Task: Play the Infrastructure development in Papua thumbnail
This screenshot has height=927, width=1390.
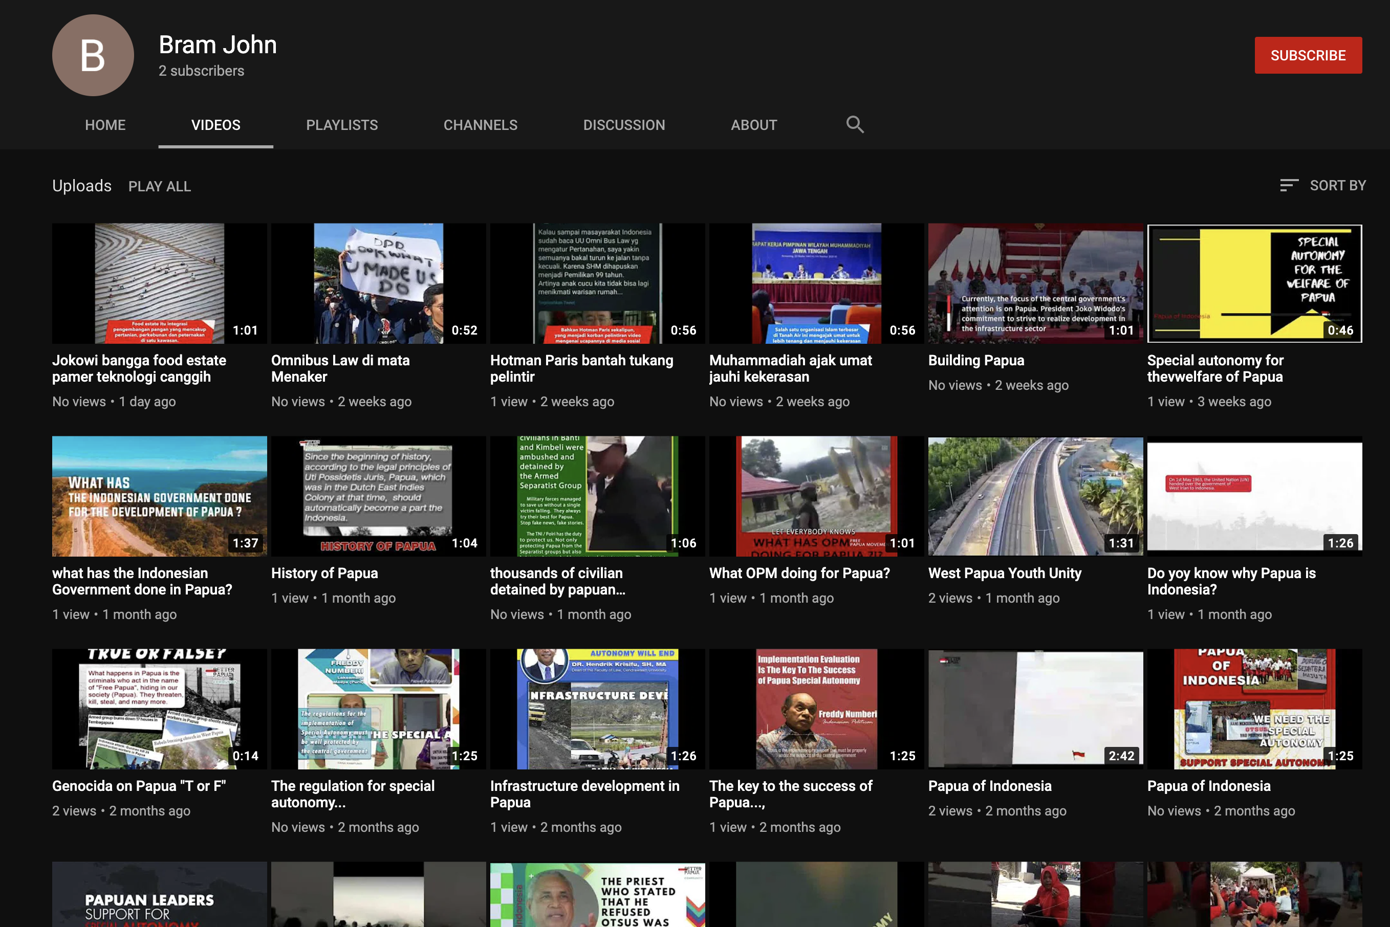Action: coord(598,709)
